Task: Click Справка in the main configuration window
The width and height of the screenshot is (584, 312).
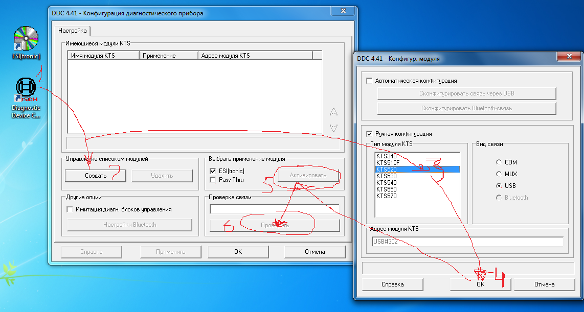Action: pos(91,252)
